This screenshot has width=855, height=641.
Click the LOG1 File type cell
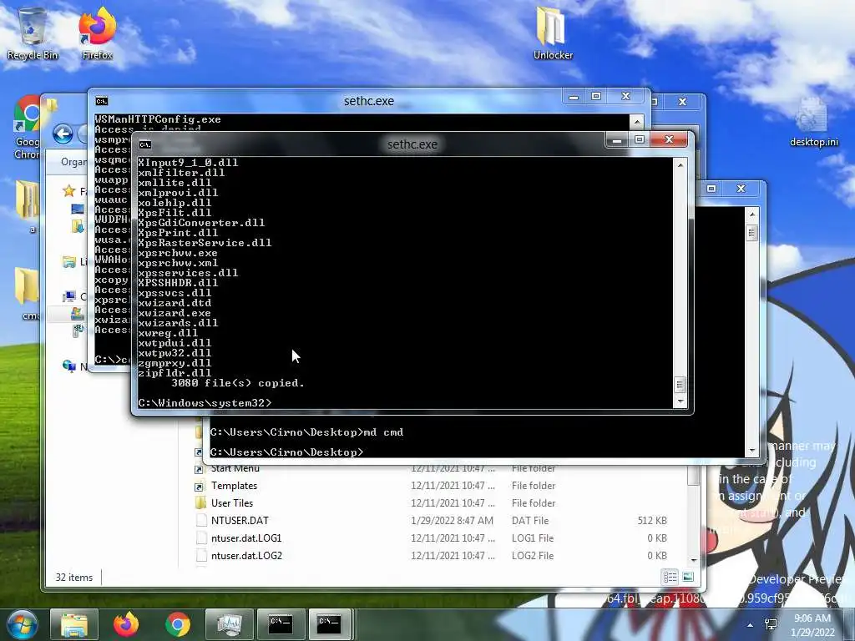click(532, 538)
